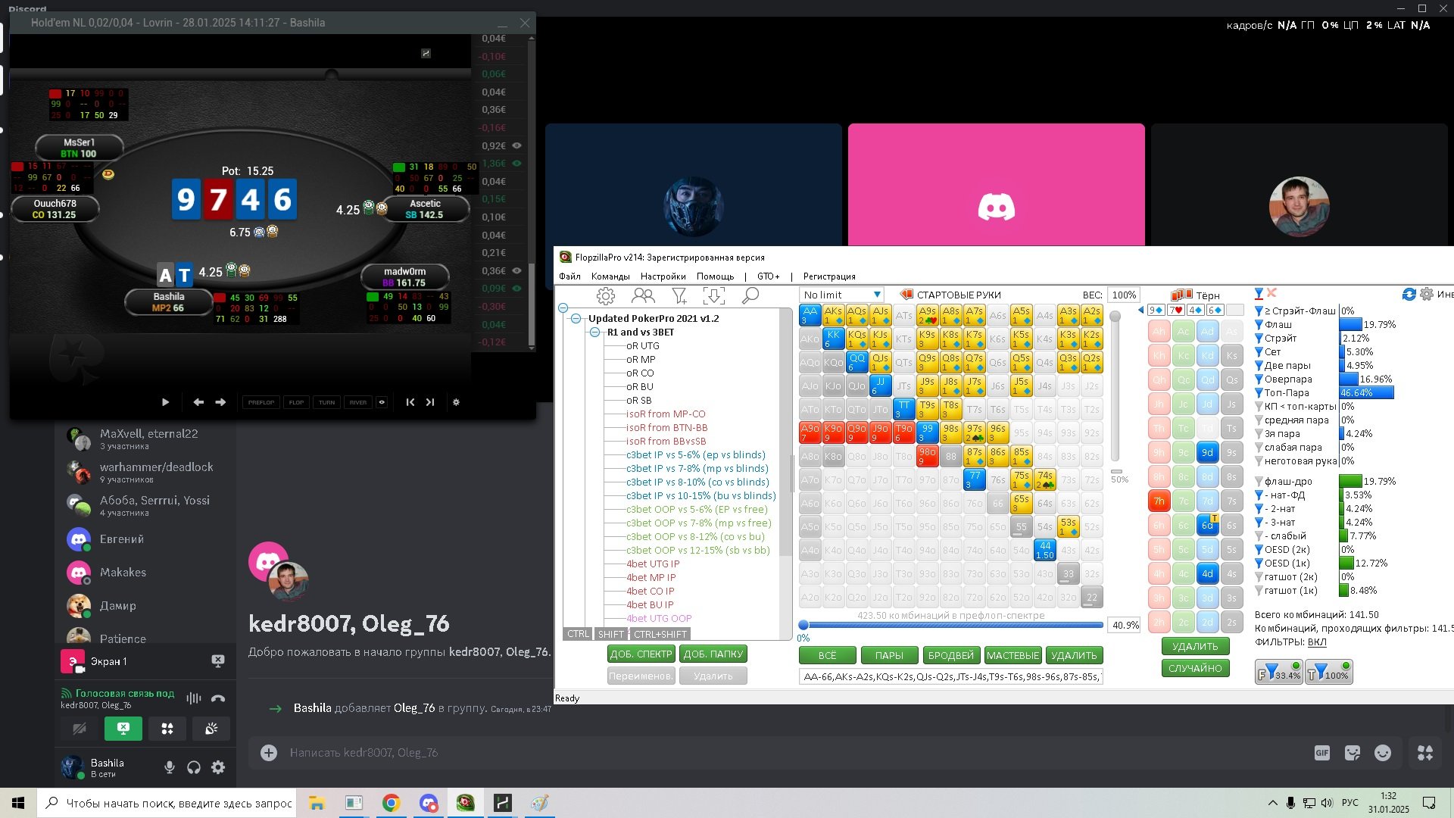1454x818 pixels.
Task: Click the stop-streaming icon next to Экран 1
Action: pyautogui.click(x=218, y=661)
